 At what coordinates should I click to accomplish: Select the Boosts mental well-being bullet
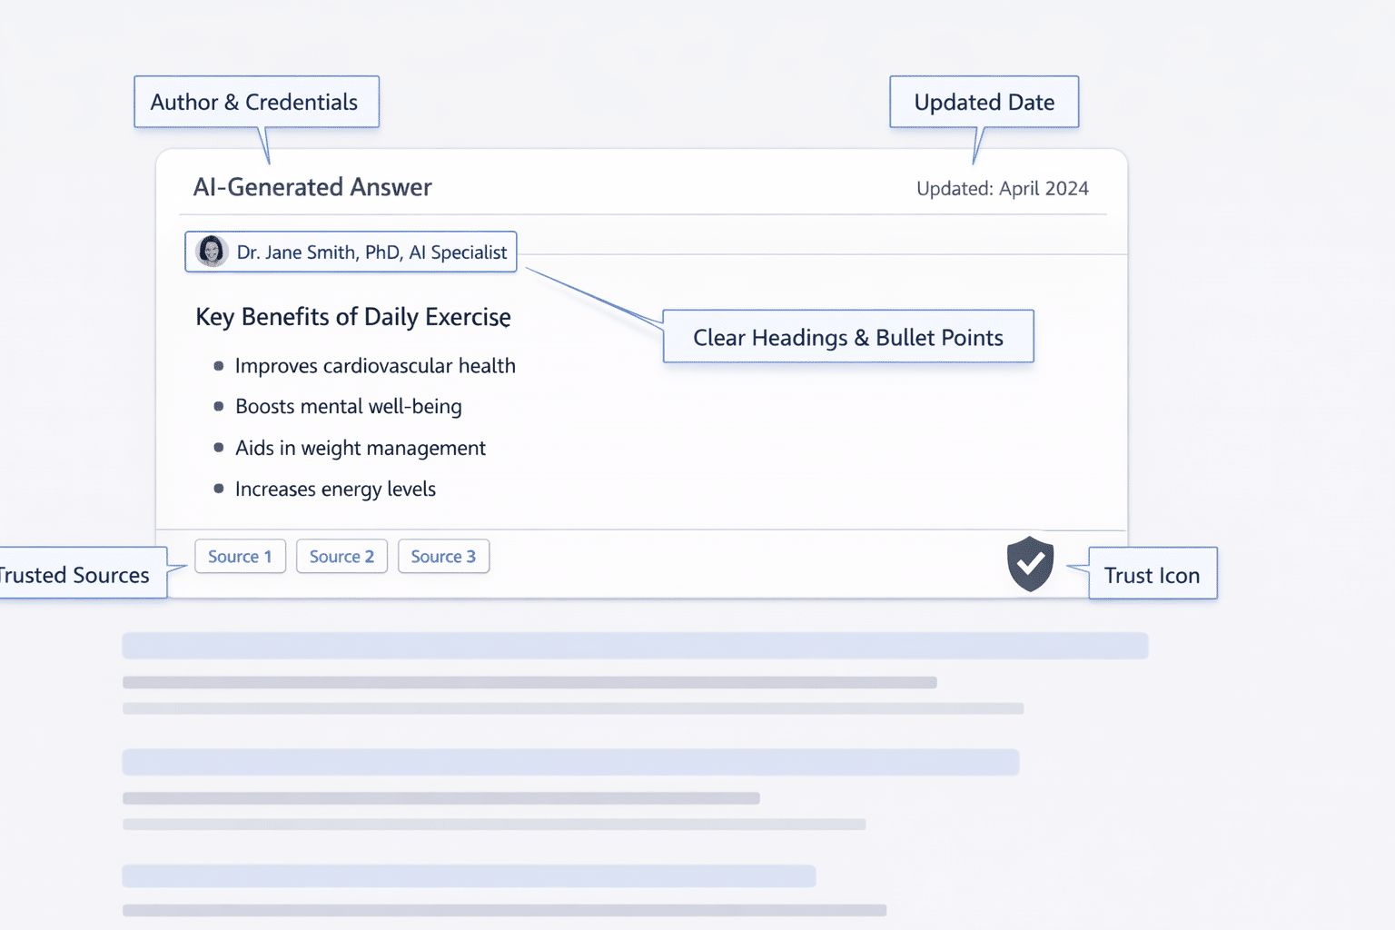348,407
